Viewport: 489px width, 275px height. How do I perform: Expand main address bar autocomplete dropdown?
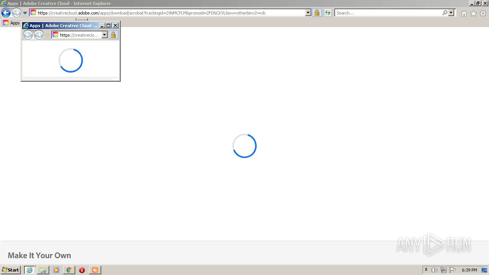(x=308, y=13)
